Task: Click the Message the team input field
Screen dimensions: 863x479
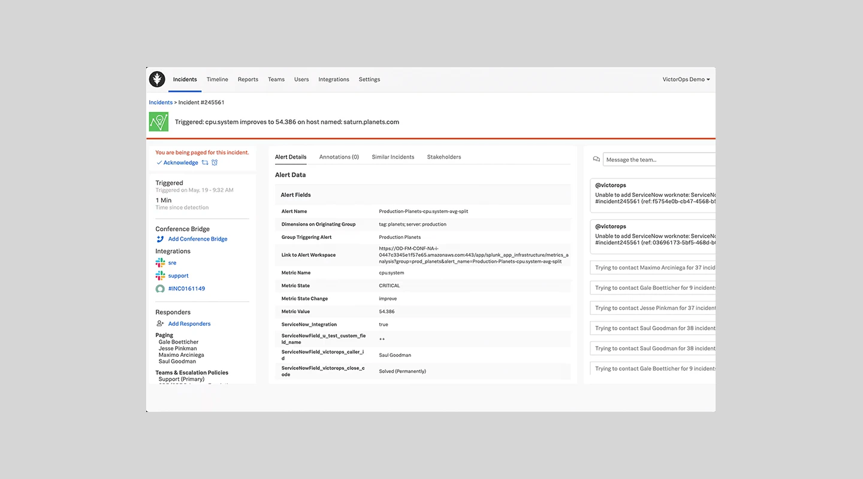Action: (659, 160)
